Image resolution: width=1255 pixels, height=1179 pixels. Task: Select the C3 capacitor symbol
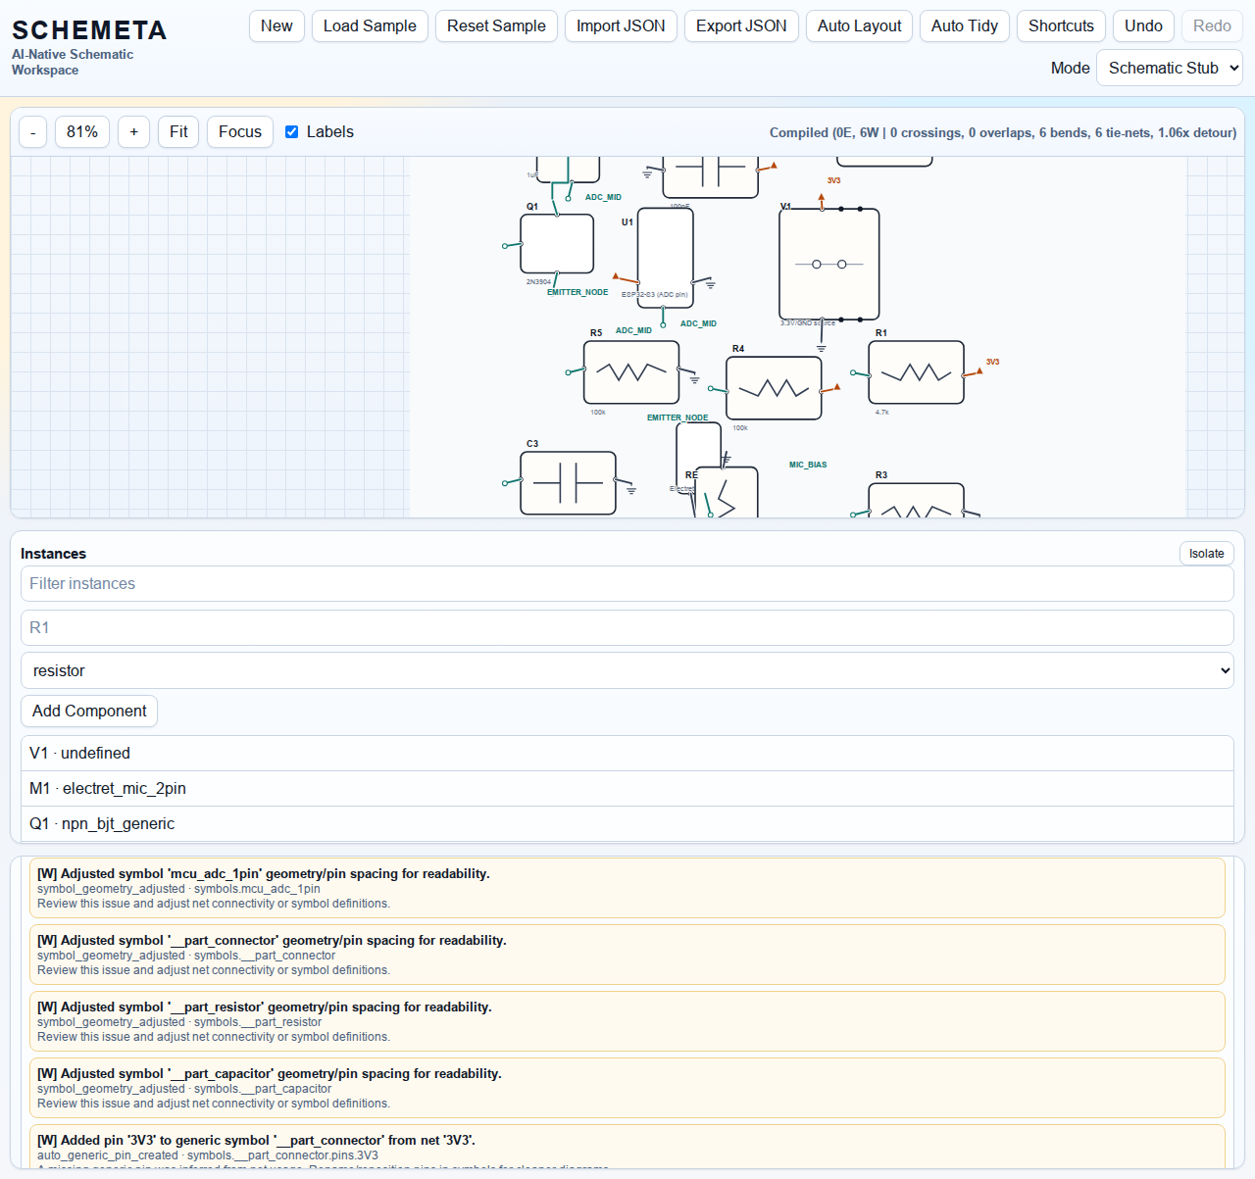(568, 483)
